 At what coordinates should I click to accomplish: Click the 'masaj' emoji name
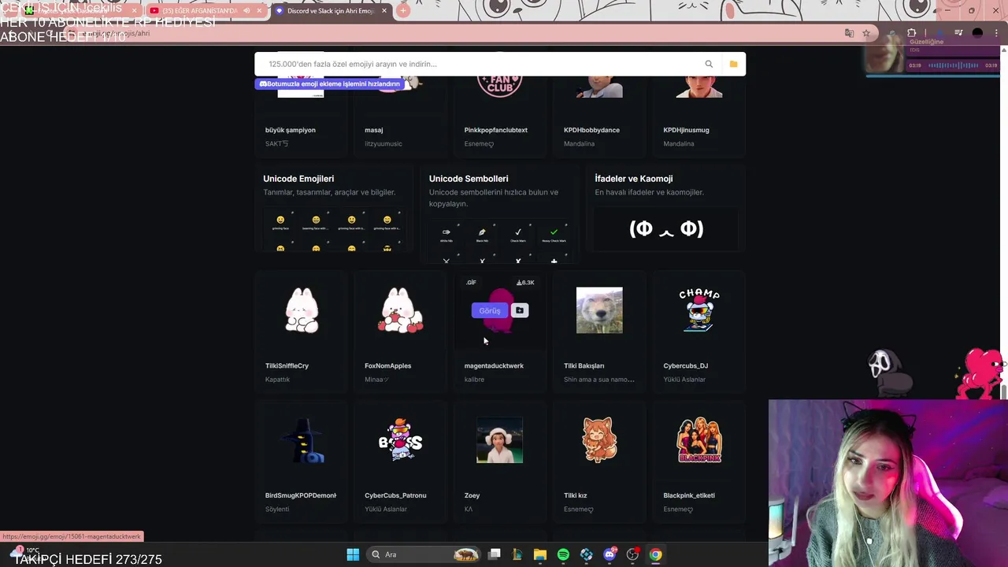[x=373, y=130]
